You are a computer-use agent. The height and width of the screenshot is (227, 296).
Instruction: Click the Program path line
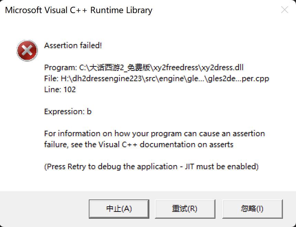[144, 67]
